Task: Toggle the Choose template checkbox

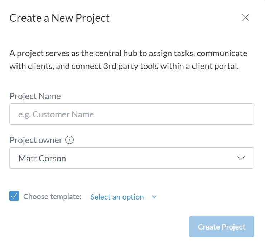Action: [14, 196]
